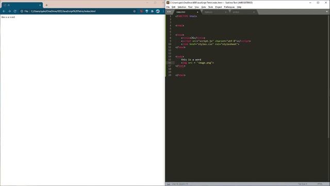Close the index.html tab
The image size is (330, 186).
[x=197, y=12]
